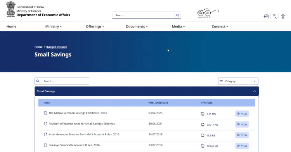View the Amendment in Sukanya Samriddhi document

click(242, 135)
